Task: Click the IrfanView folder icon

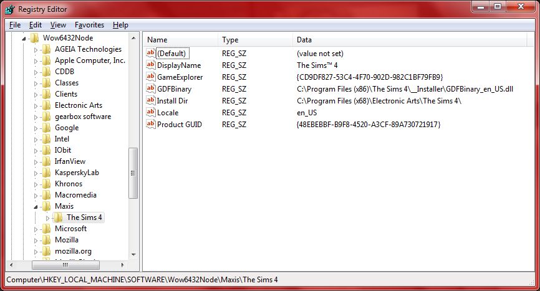Action: pyautogui.click(x=47, y=161)
